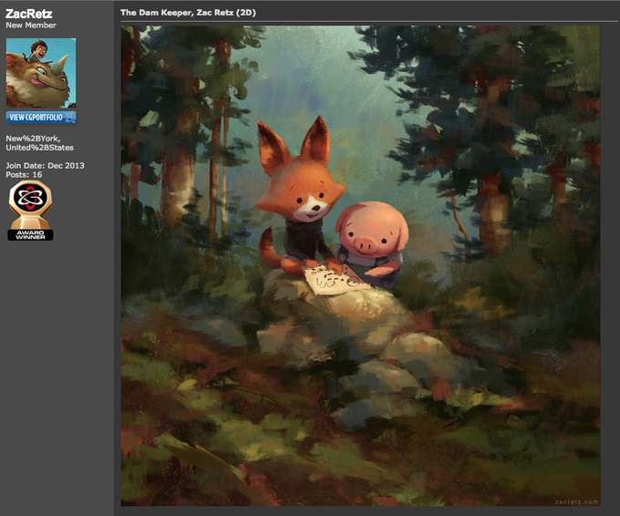The image size is (620, 516).
Task: Click the Award Winner badge icon
Action: (30, 211)
